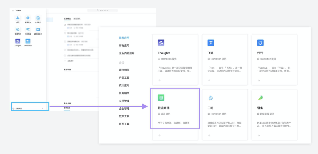Choose the 企业管理 category
Image resolution: width=318 pixels, height=154 pixels.
[x=124, y=109]
